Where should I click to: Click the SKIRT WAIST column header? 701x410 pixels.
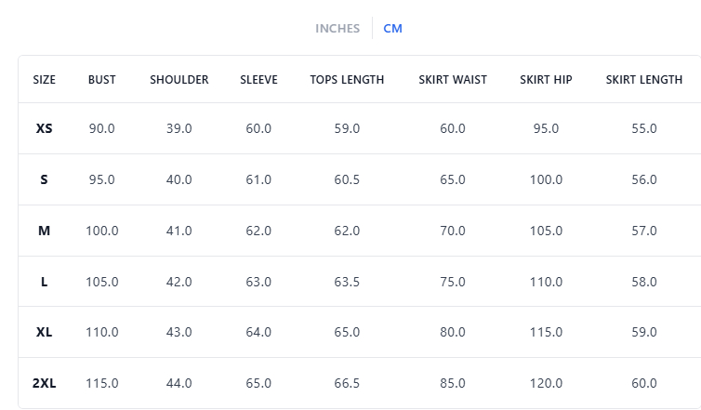[453, 80]
